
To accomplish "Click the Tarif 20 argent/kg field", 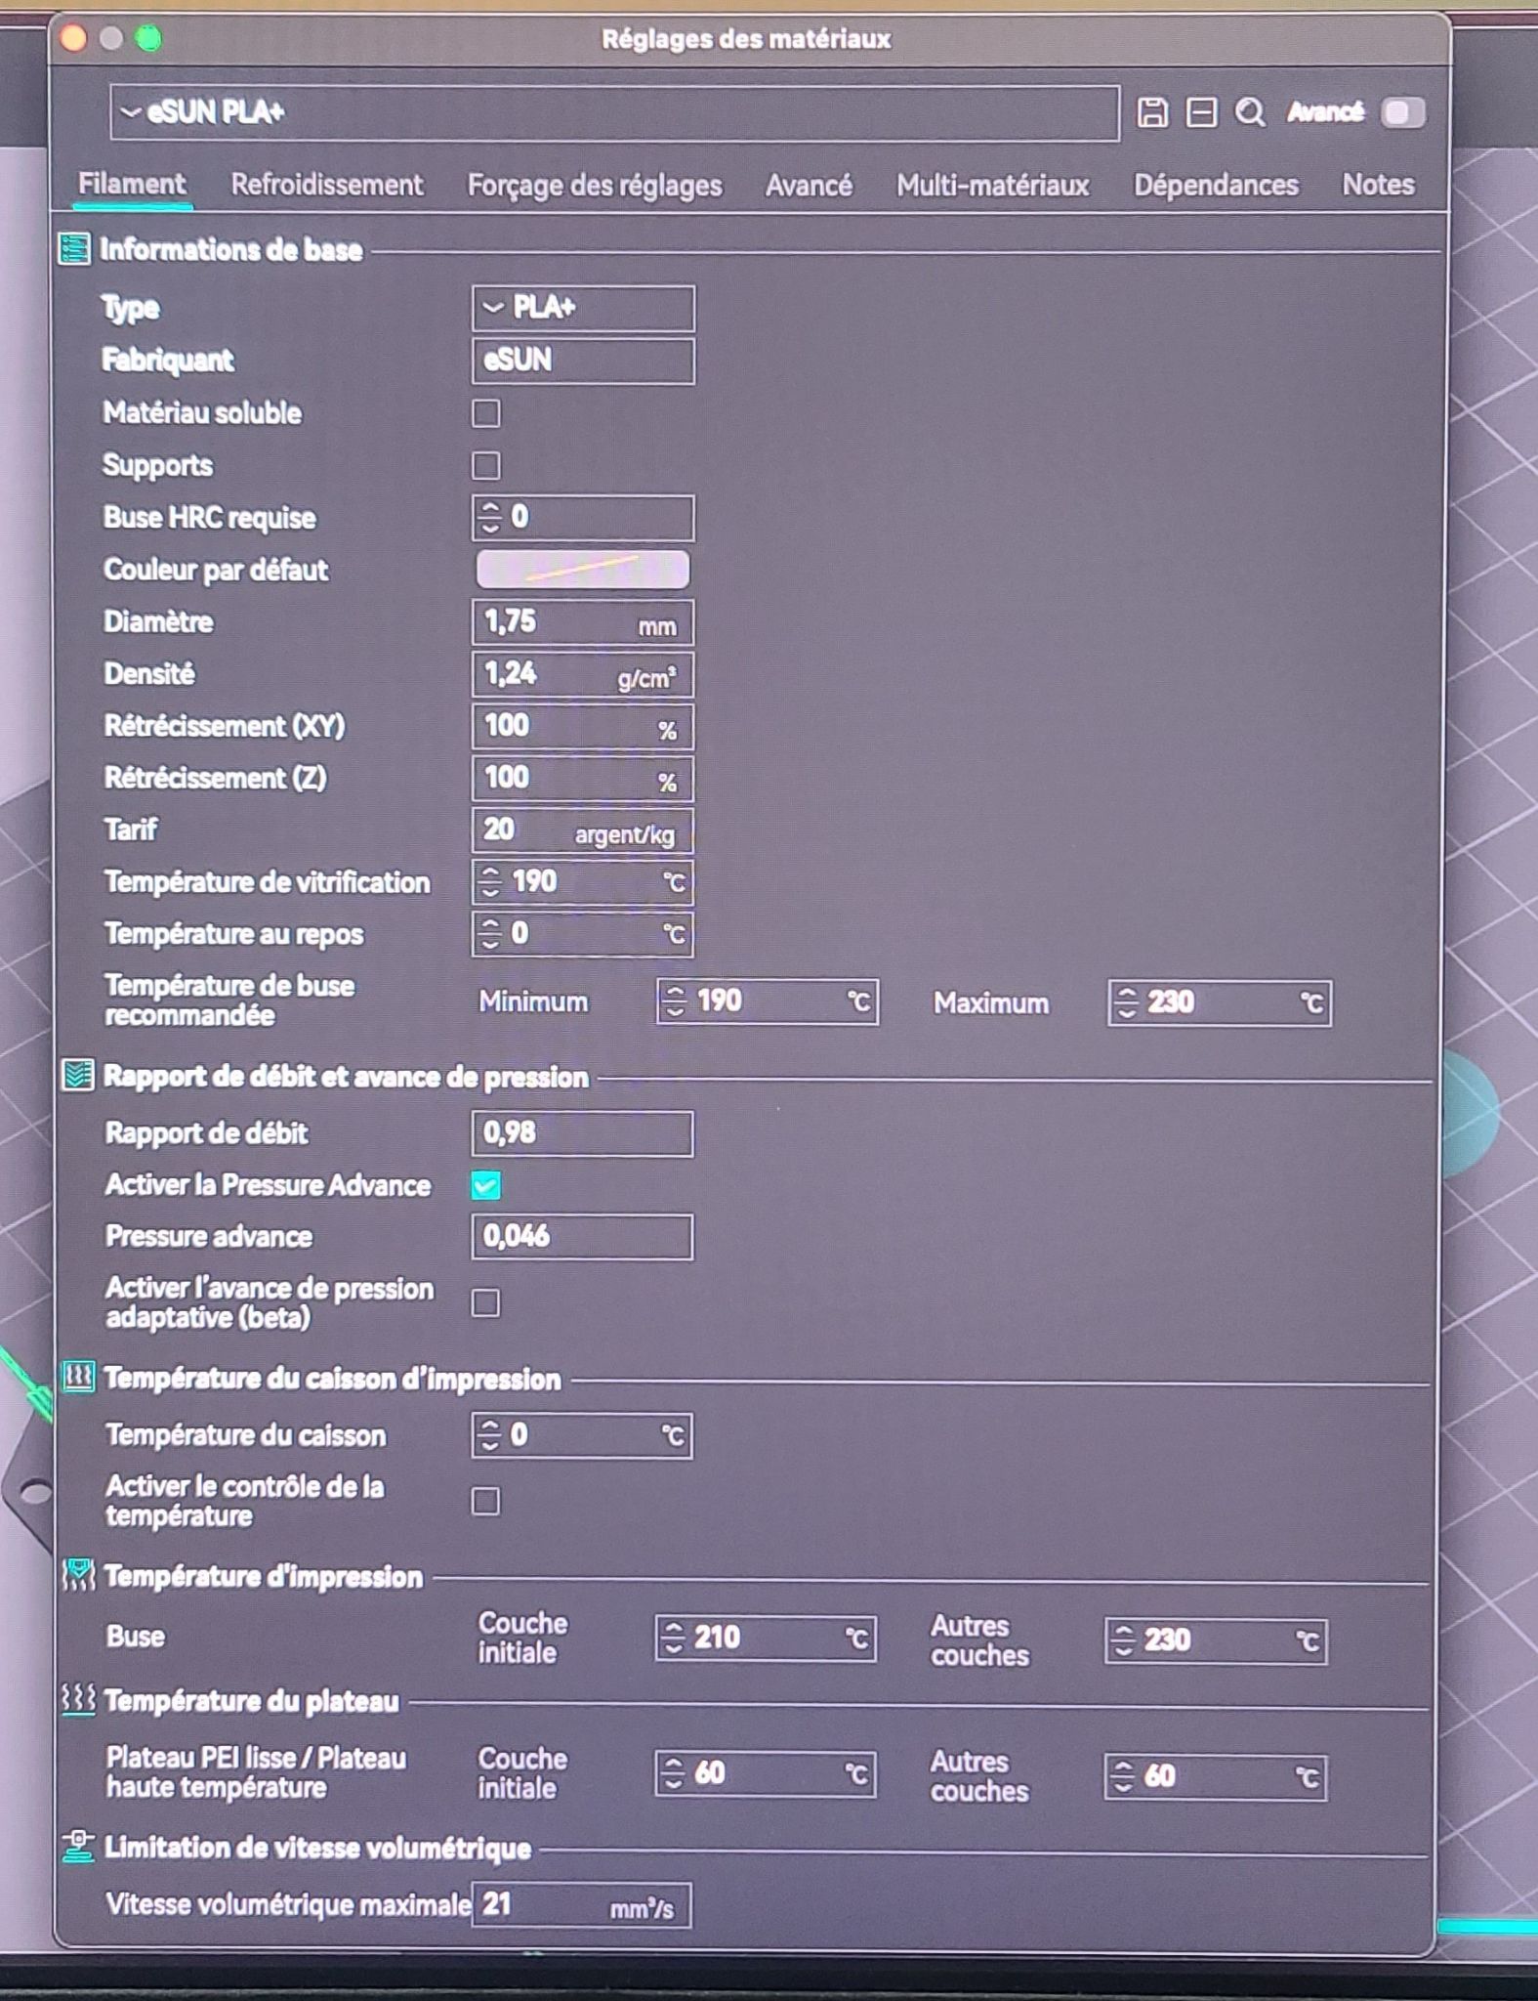I will 584,830.
